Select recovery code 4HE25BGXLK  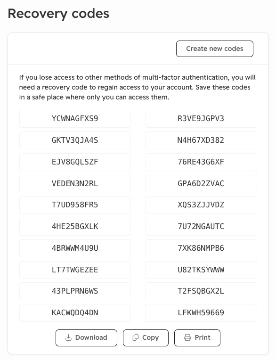(x=75, y=227)
